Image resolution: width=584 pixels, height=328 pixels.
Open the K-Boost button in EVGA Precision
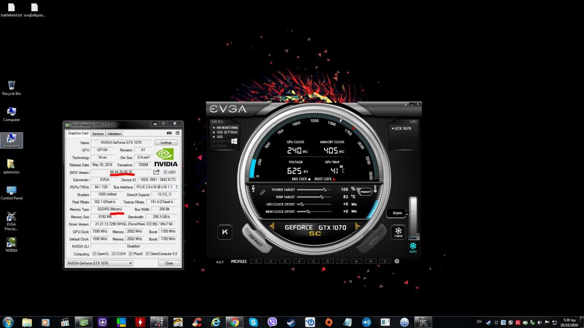224,232
